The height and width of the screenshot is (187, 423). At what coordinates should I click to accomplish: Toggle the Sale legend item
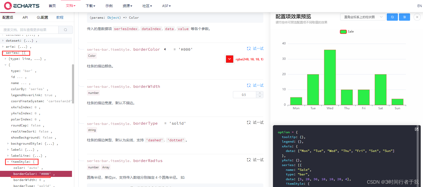[x=347, y=32]
